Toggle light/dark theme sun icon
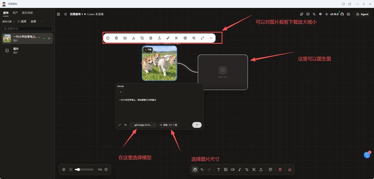Screen dimensions: 374x179 [x=327, y=14]
